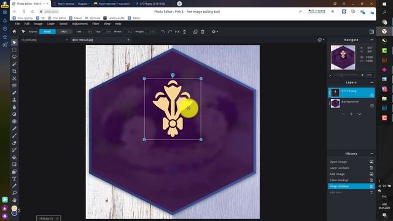
Task: Flip the layer vertically
Action: (184, 32)
